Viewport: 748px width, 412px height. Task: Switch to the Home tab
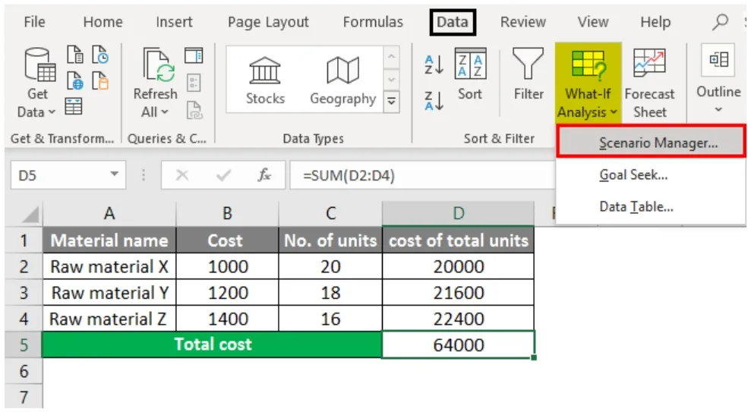pos(103,22)
